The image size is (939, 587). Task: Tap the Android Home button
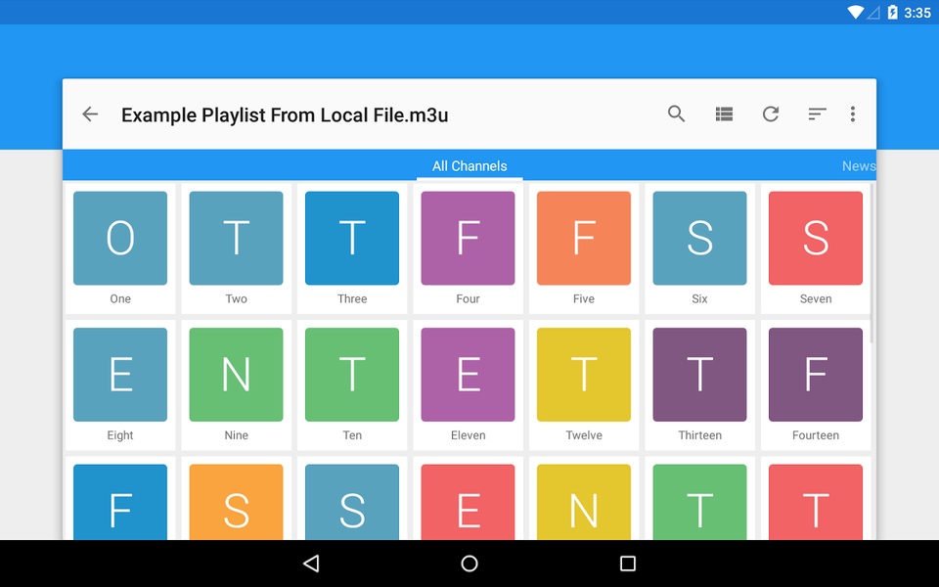point(469,564)
